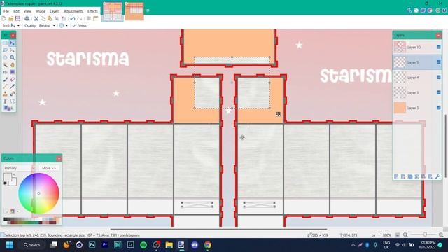Click the primary color swatch
This screenshot has height=252, width=448.
pyautogui.click(x=8, y=177)
